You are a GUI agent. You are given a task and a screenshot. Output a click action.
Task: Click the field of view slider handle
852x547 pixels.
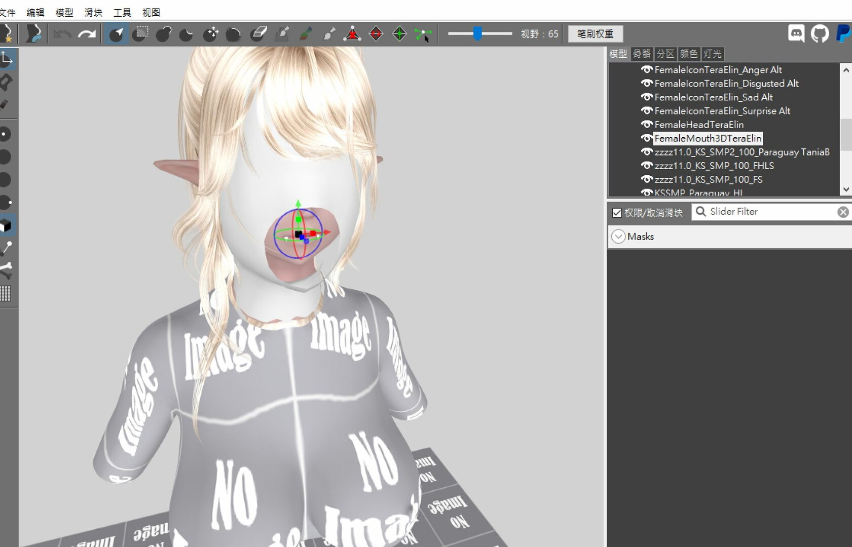point(477,33)
